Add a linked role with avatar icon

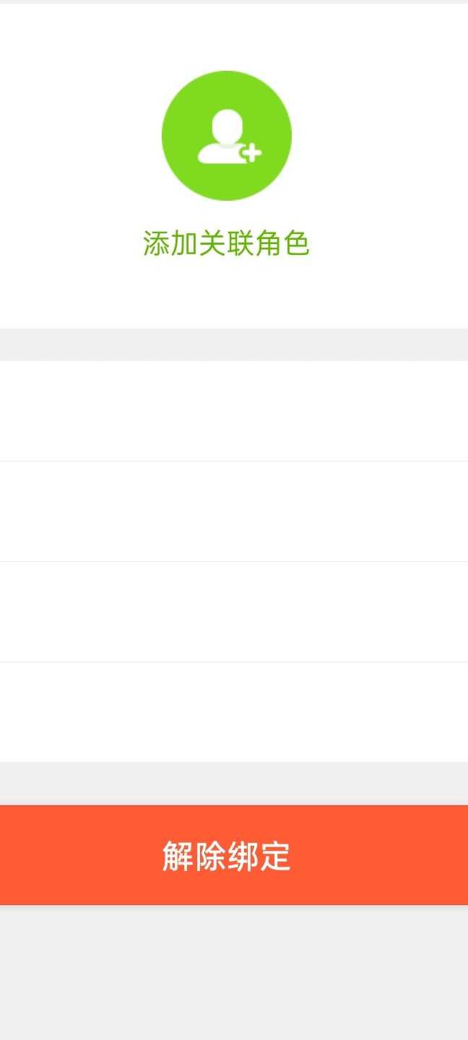(x=226, y=136)
